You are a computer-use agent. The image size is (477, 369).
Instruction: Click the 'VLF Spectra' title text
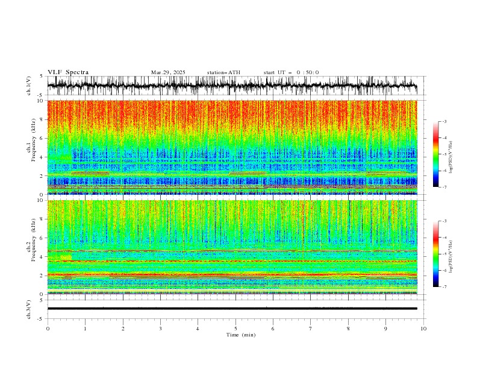click(68, 72)
